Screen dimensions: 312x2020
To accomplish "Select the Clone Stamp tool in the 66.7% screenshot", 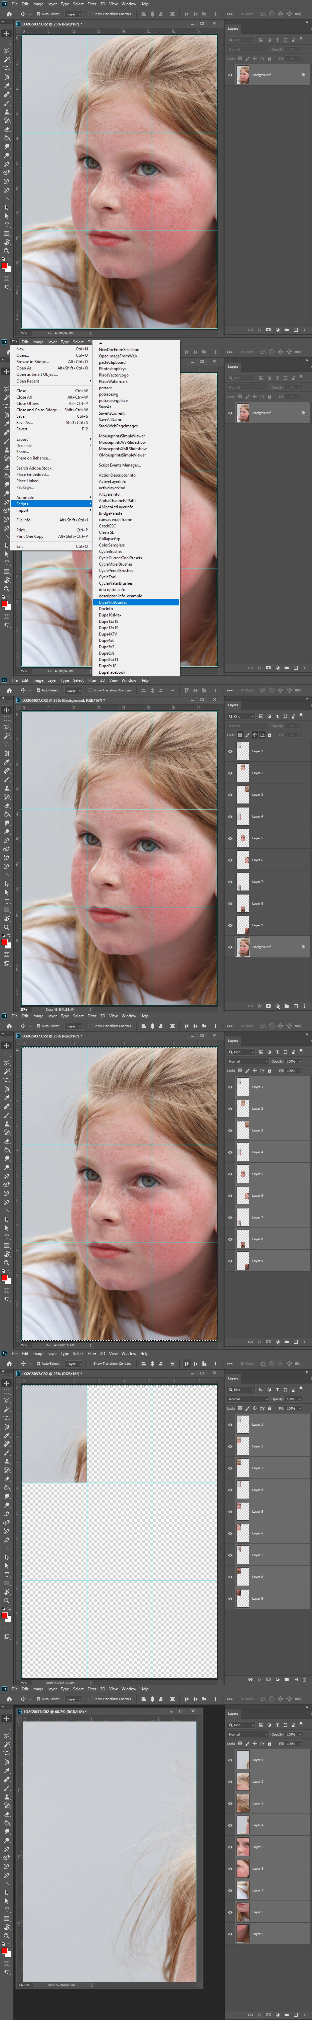I will (6, 1797).
